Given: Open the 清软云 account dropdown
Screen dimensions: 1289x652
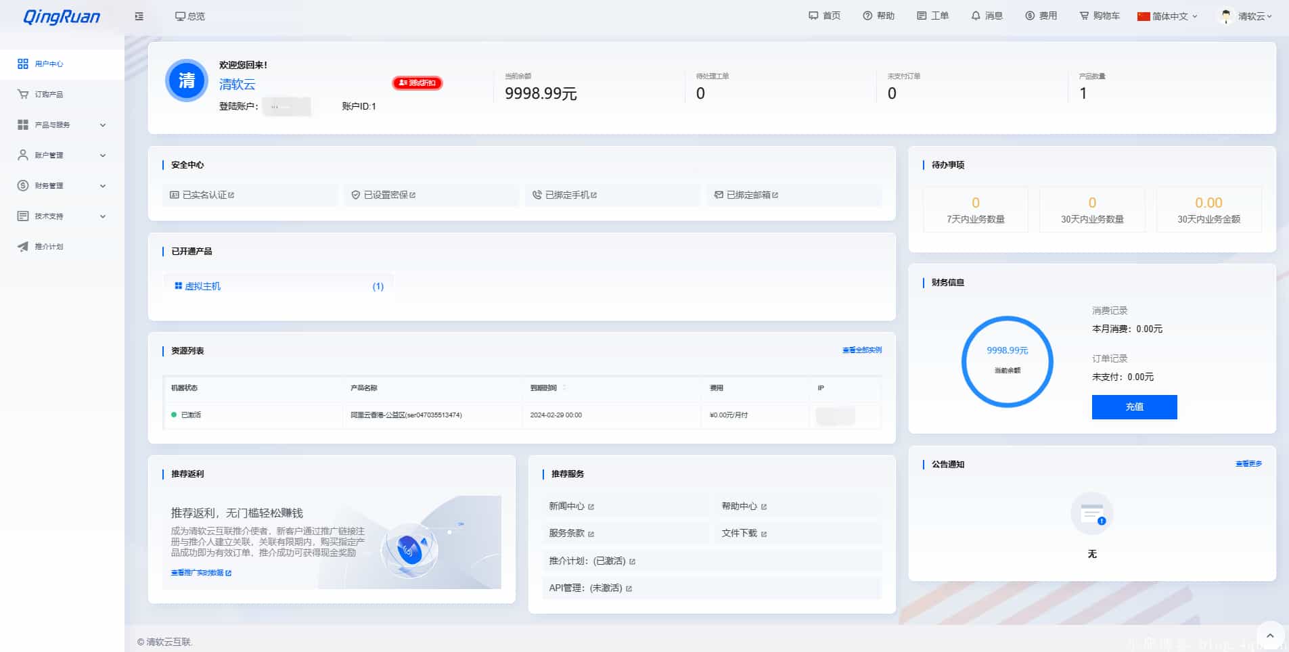Looking at the screenshot, I should tap(1245, 16).
